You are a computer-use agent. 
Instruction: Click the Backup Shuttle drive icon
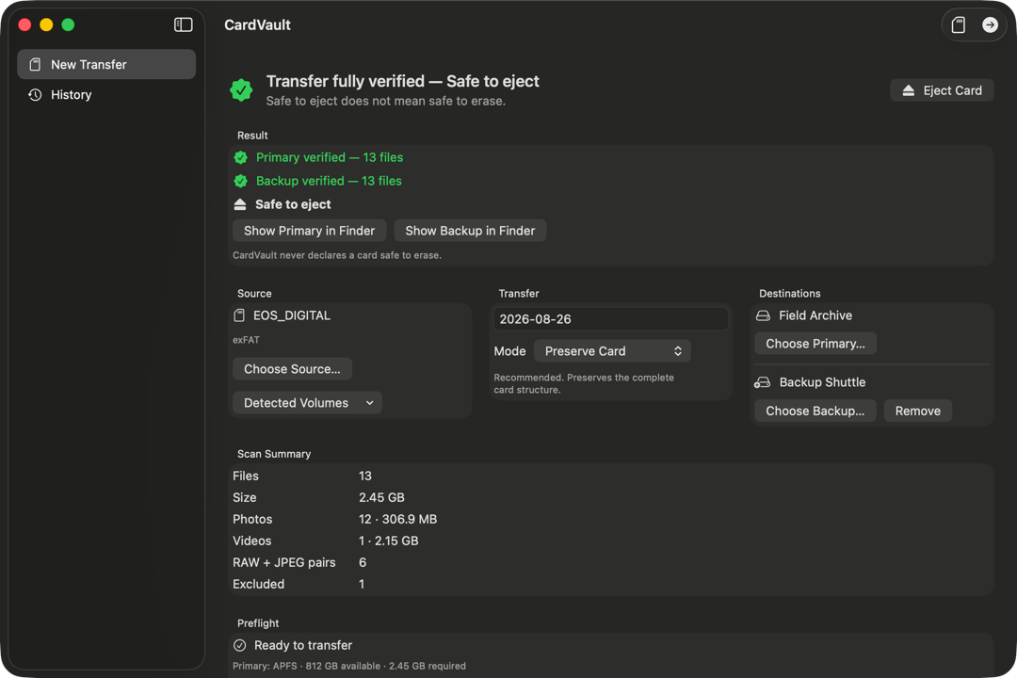coord(762,382)
